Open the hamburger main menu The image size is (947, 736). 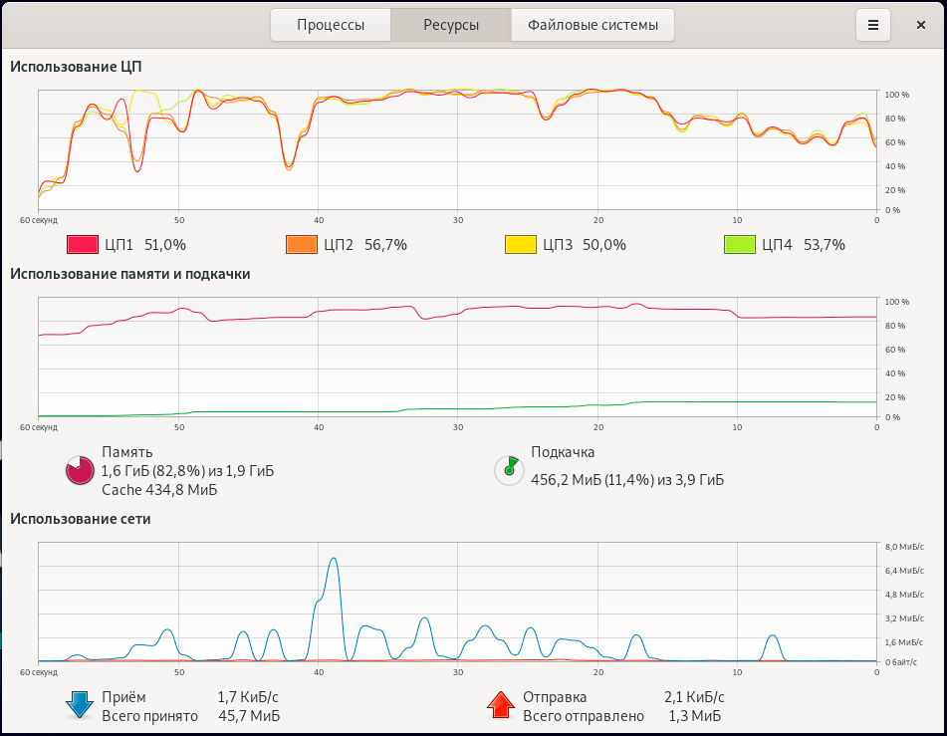click(x=873, y=25)
